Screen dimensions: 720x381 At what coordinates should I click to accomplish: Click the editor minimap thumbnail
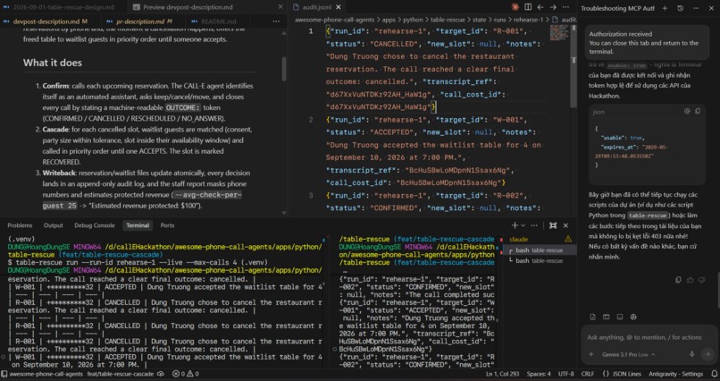coord(559,32)
